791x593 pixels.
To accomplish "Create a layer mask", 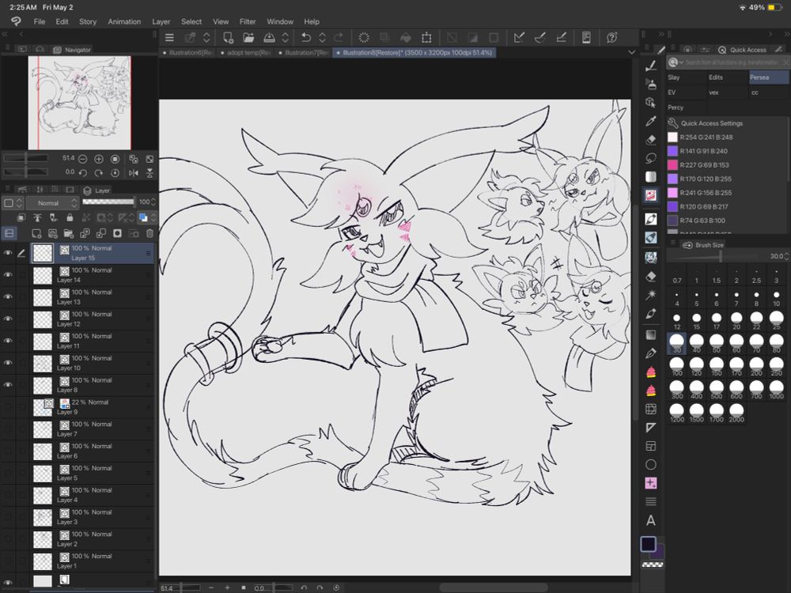I will [118, 233].
